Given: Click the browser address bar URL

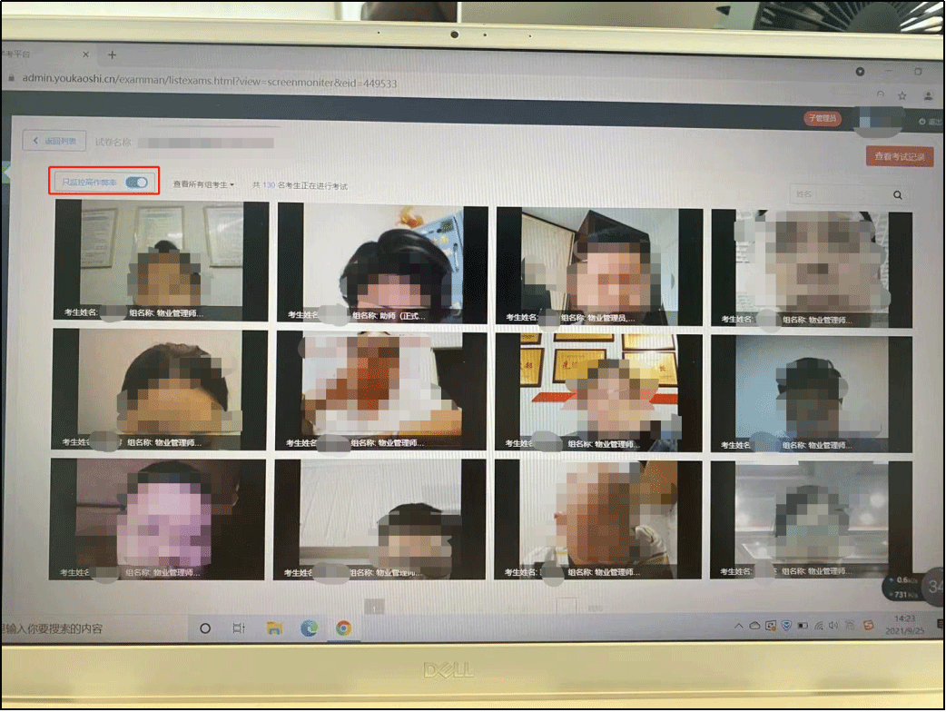Looking at the screenshot, I should click(x=209, y=80).
